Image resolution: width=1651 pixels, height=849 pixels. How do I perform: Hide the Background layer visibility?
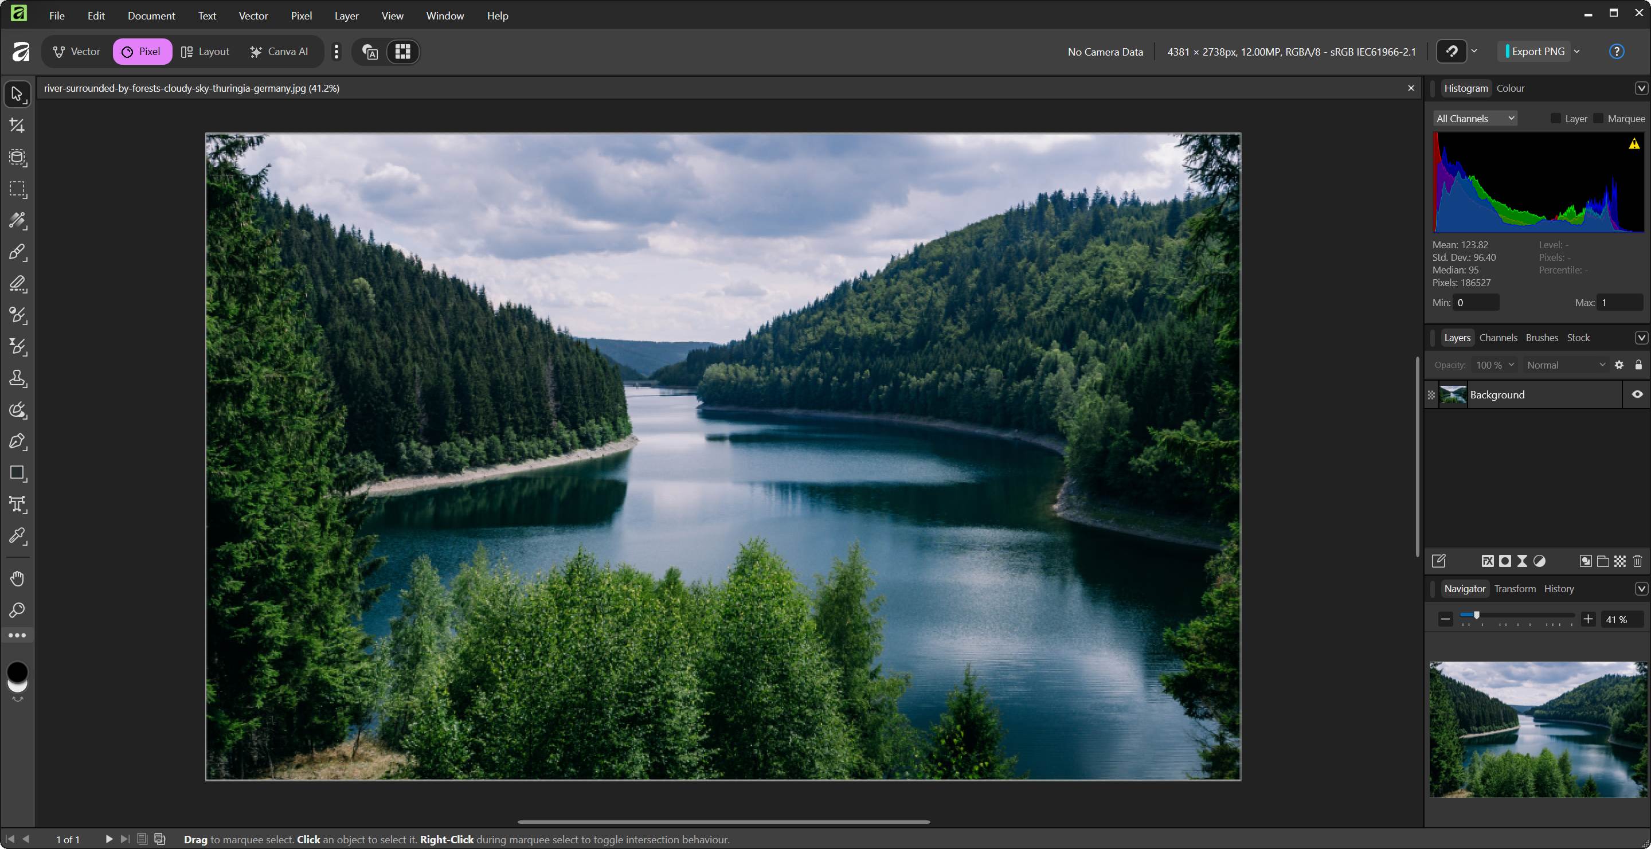click(1637, 395)
